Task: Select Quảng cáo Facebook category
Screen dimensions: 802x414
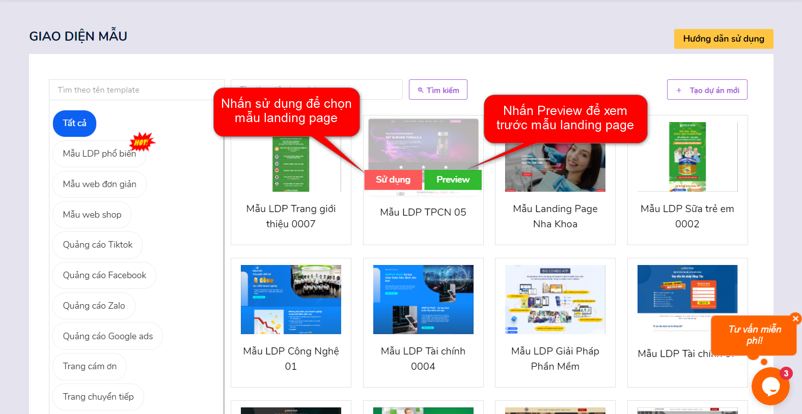Action: (104, 275)
